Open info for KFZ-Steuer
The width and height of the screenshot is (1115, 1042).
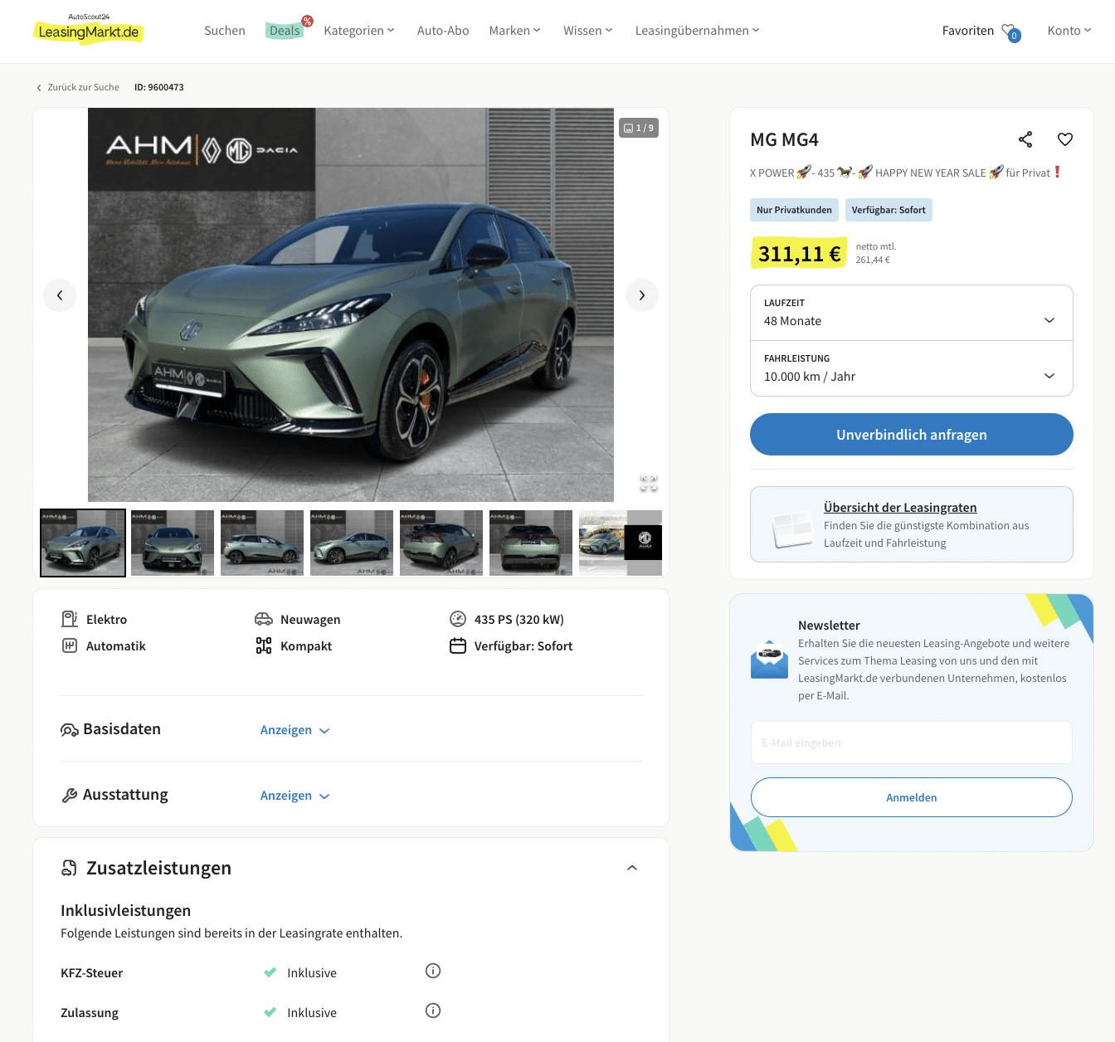(433, 971)
